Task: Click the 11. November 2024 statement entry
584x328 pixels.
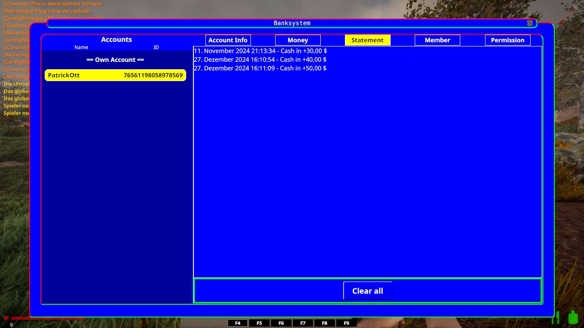Action: tap(260, 51)
